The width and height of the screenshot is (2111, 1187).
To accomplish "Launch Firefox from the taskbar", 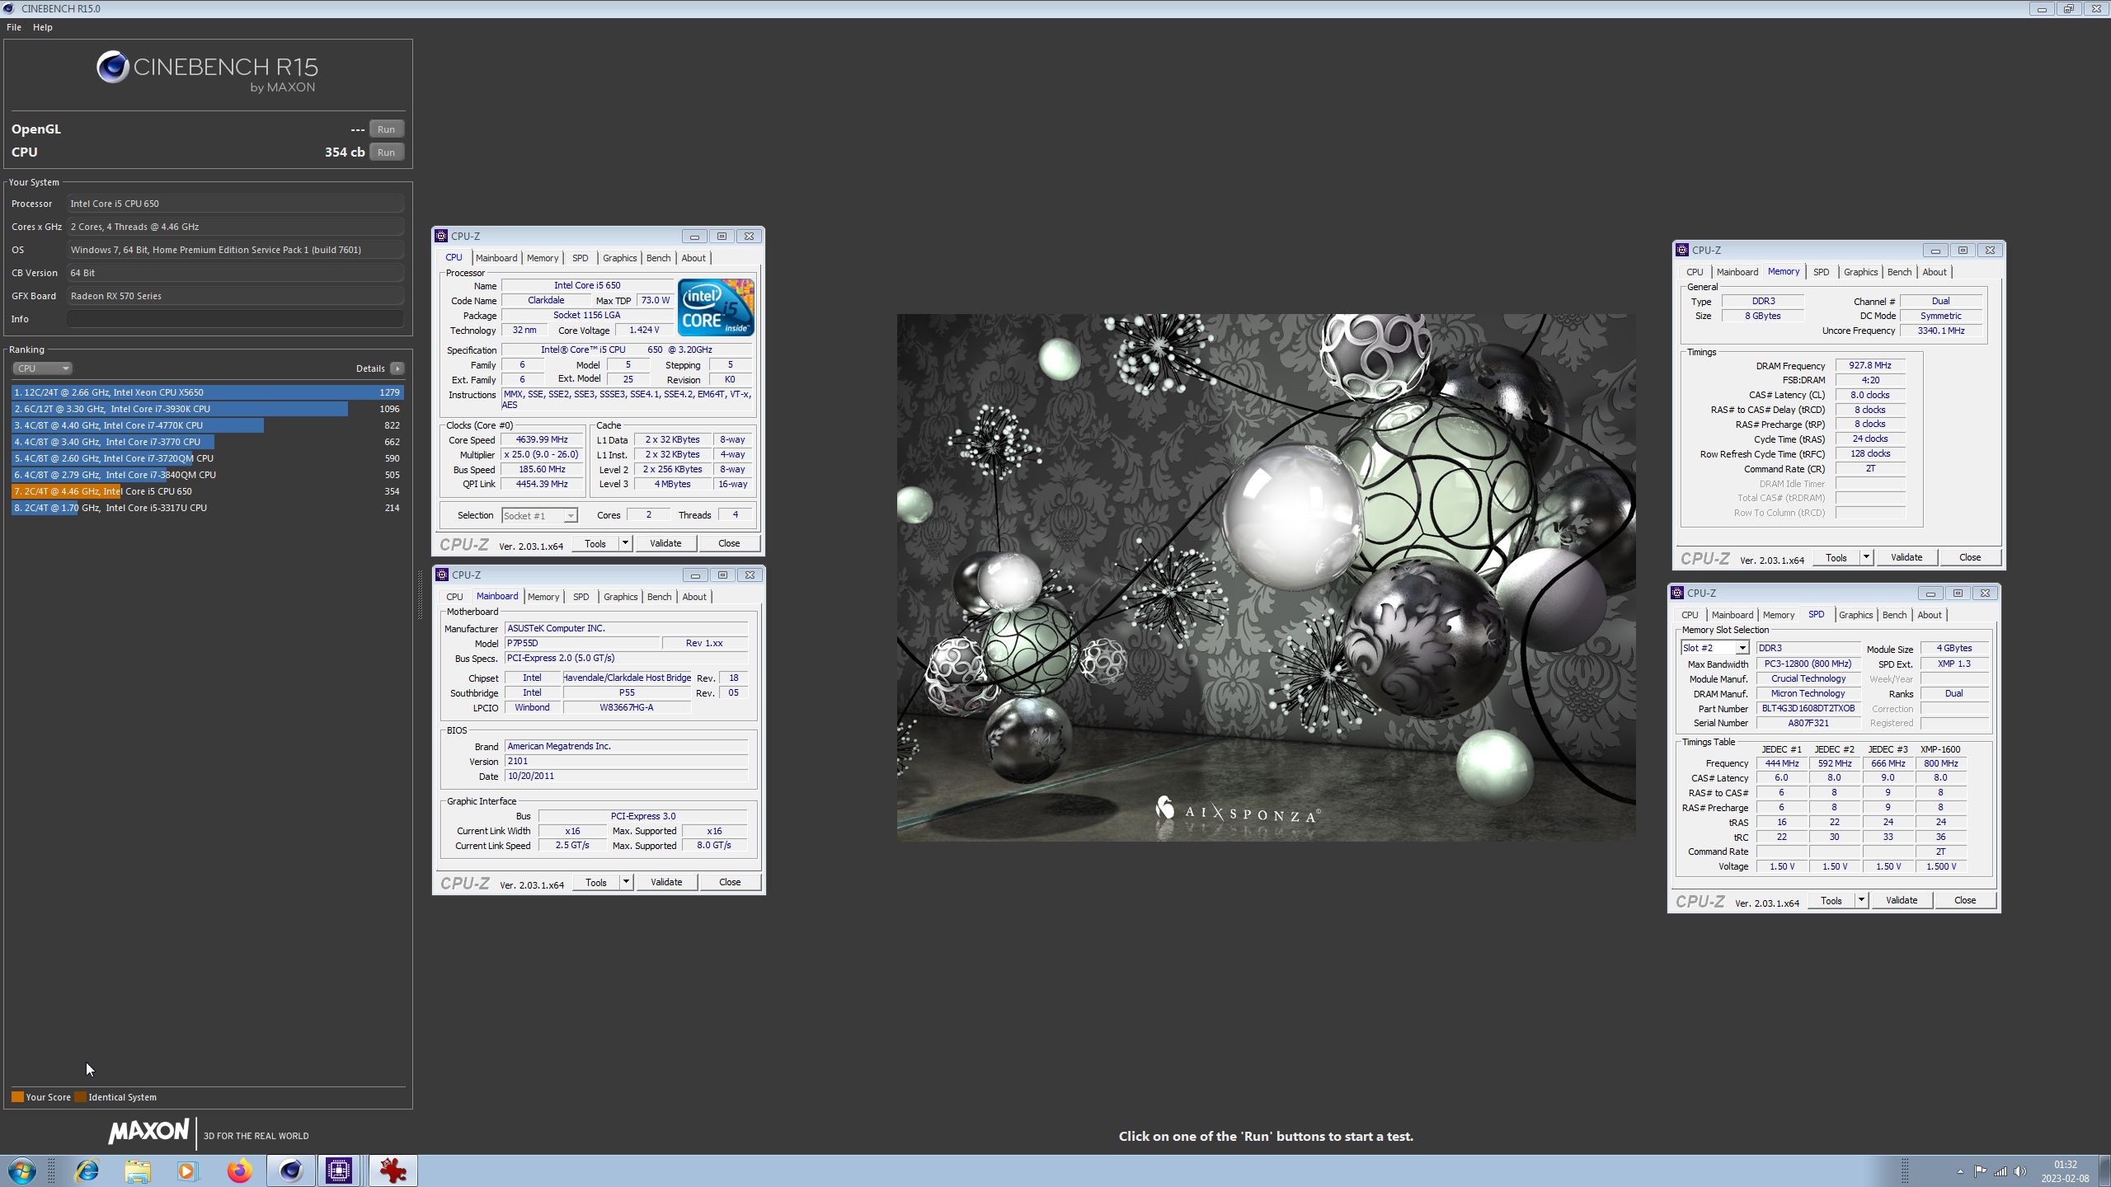I will [239, 1171].
